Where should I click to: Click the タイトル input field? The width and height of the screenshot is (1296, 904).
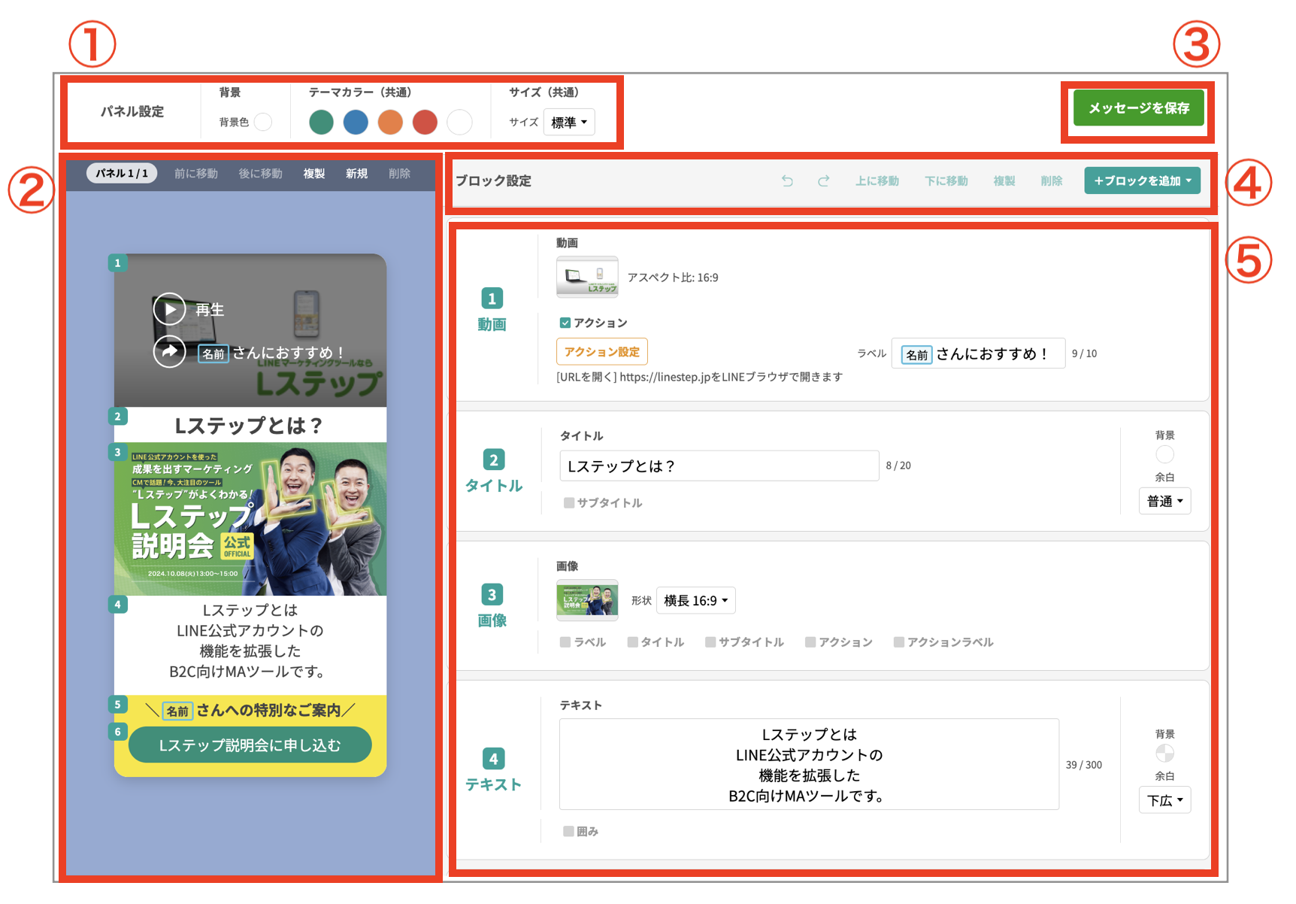[x=719, y=466]
